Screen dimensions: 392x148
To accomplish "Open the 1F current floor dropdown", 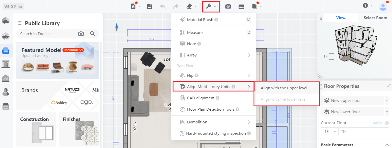I will tap(330, 131).
